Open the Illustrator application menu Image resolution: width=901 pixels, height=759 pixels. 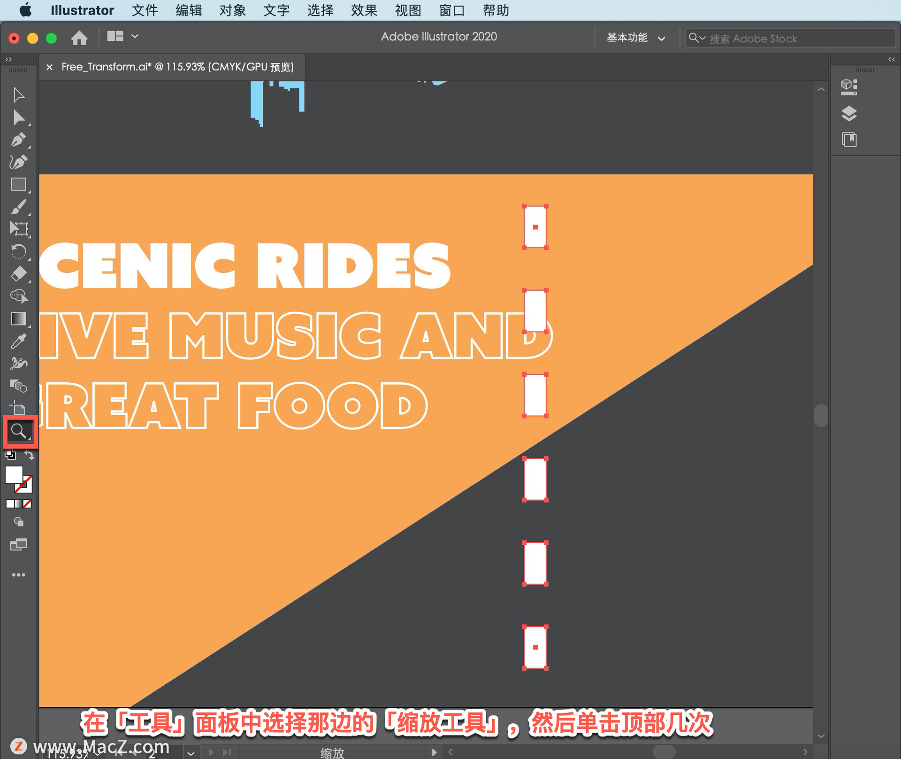(x=82, y=10)
